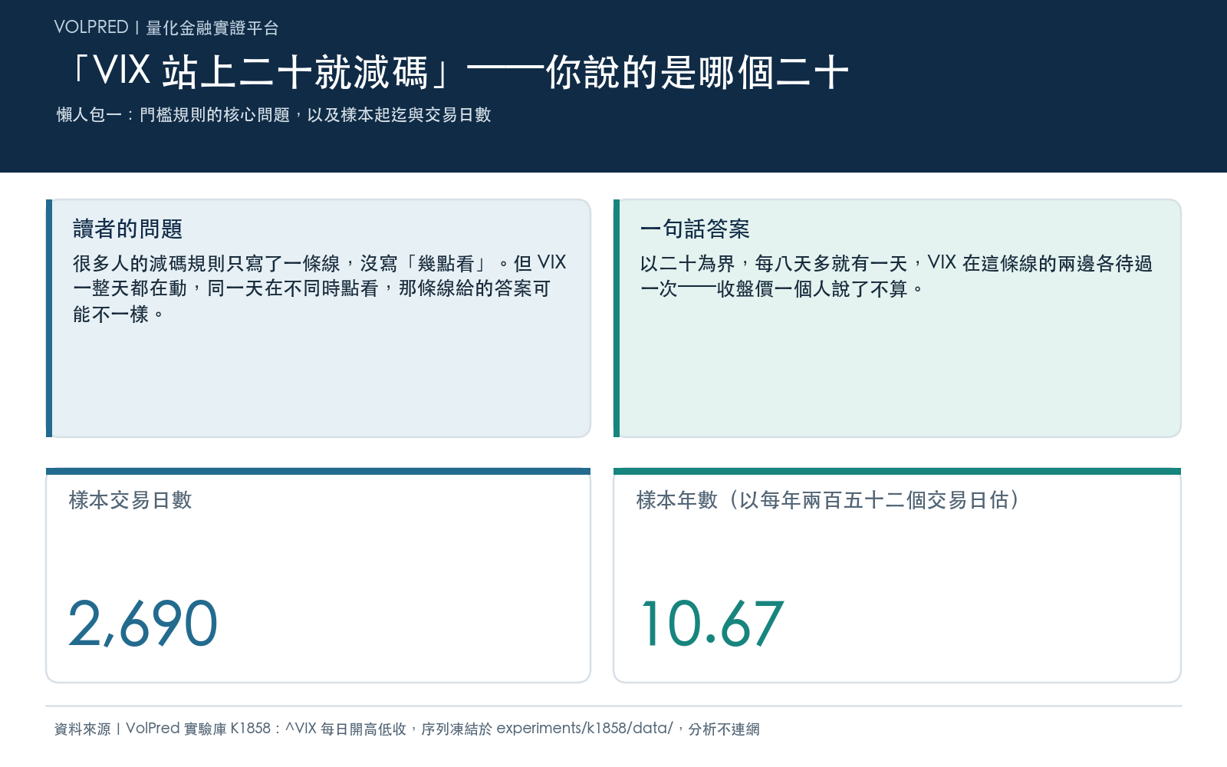Viewport: 1227px width, 767px height.
Task: Click the 2,690 value
Action: (x=143, y=623)
